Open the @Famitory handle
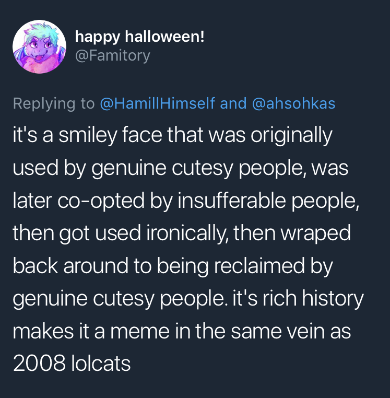This screenshot has height=398, width=390. point(112,55)
